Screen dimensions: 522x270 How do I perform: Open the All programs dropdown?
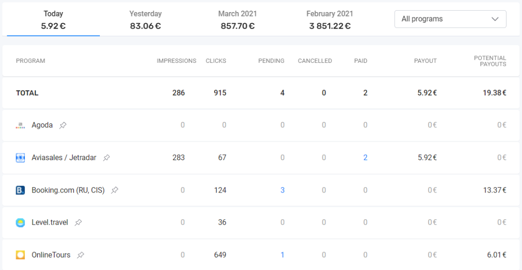pos(450,19)
